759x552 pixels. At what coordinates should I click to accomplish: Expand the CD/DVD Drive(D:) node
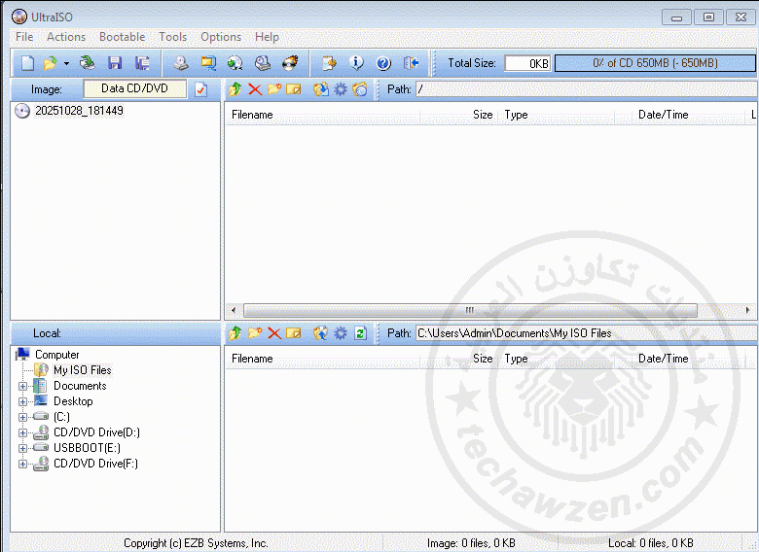point(22,432)
